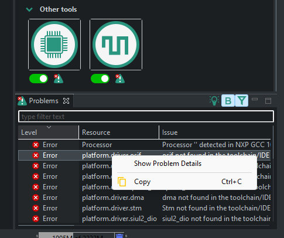Click the "Processor '' detected in NXP GCC" issue
This screenshot has width=284, height=238.
[216, 145]
